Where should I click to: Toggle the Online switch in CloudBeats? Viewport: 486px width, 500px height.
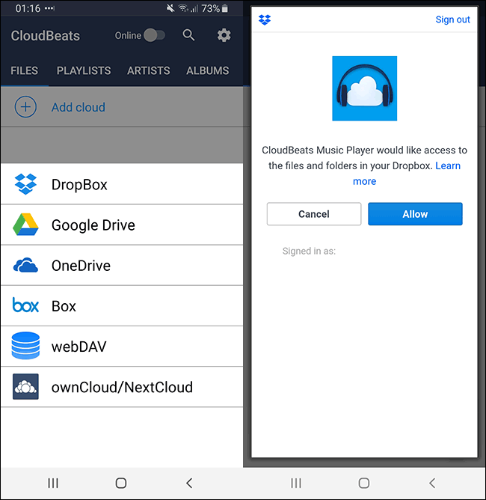pyautogui.click(x=155, y=35)
